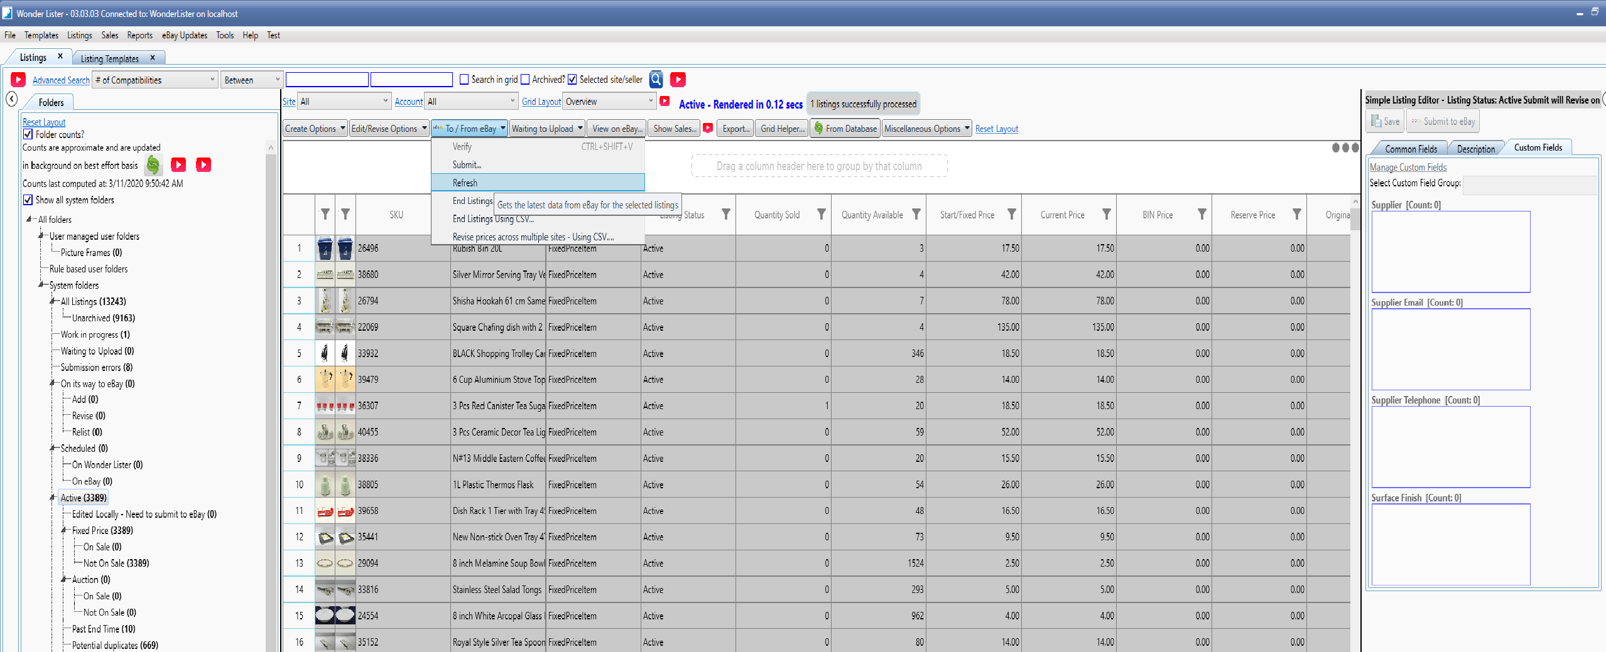
Task: Enable the Archived checkbox
Action: (525, 79)
